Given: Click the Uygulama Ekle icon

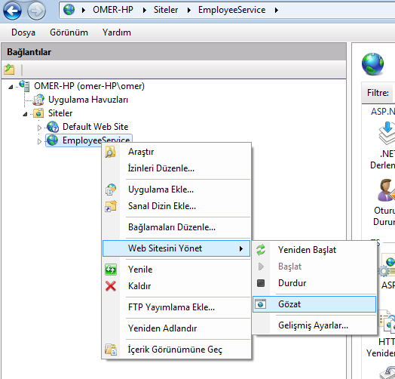Looking at the screenshot, I should click(111, 189).
